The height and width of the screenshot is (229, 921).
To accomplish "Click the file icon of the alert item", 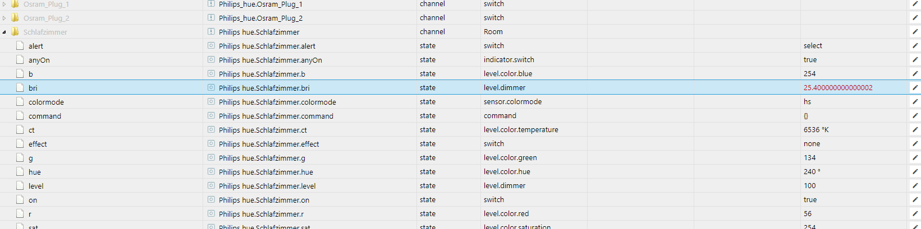I will tap(20, 45).
